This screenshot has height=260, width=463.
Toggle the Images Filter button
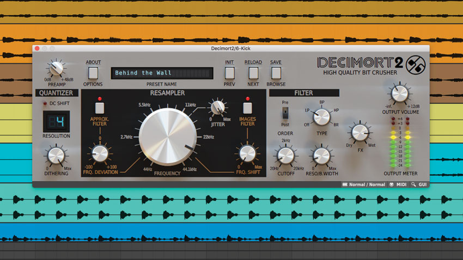coord(247,108)
